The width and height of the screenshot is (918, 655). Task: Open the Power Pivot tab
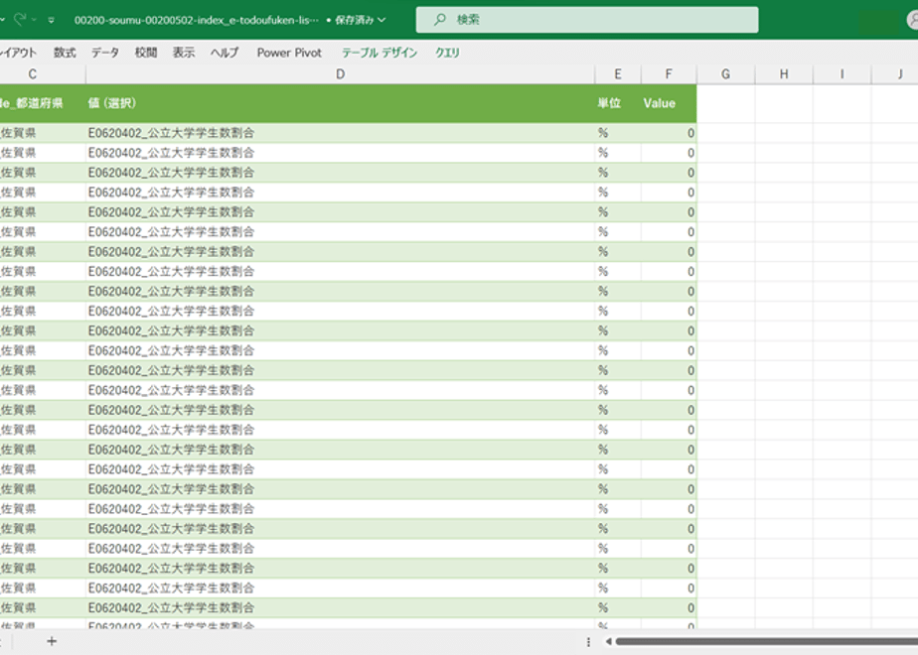coord(289,53)
